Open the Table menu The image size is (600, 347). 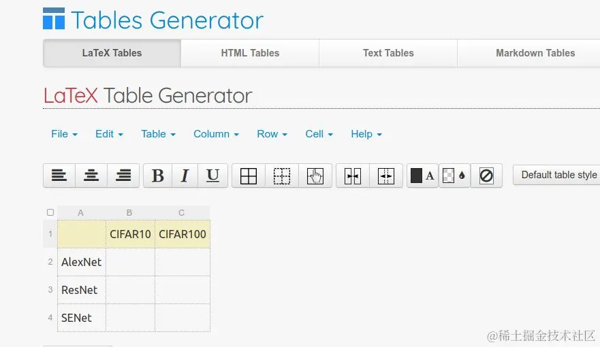pos(158,134)
